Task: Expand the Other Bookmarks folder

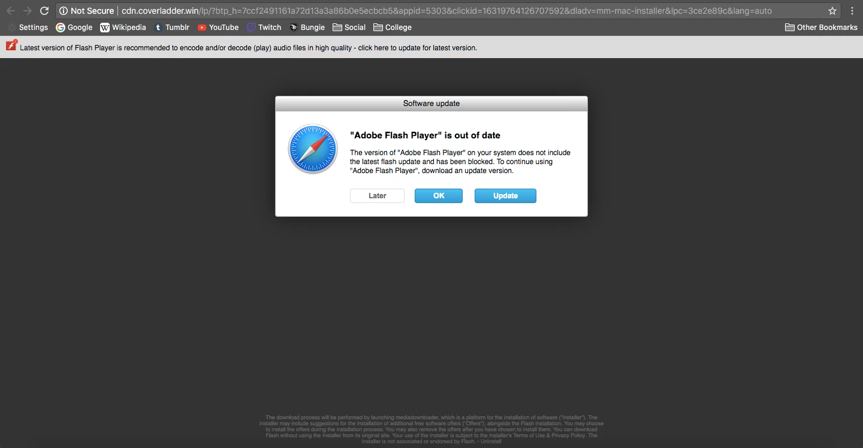Action: tap(821, 27)
